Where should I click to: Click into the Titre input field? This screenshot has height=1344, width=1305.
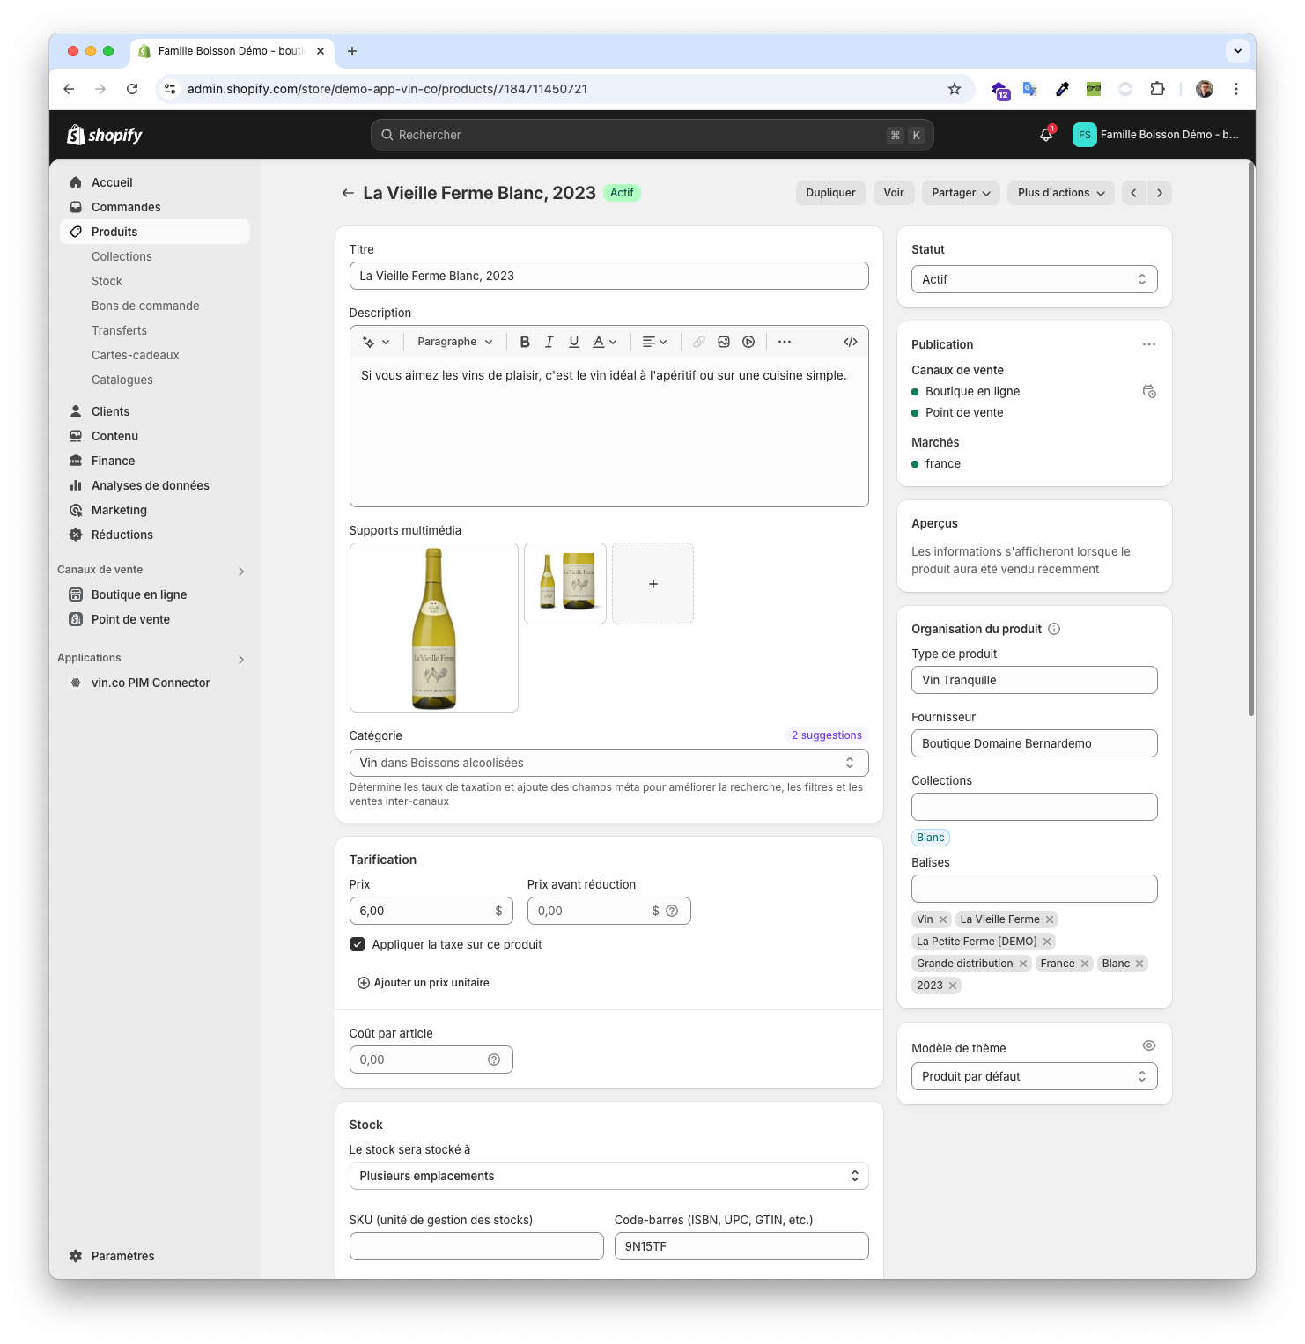pyautogui.click(x=609, y=276)
